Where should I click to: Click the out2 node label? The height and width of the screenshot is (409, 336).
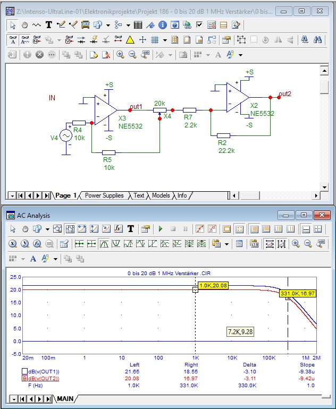[x=285, y=93]
